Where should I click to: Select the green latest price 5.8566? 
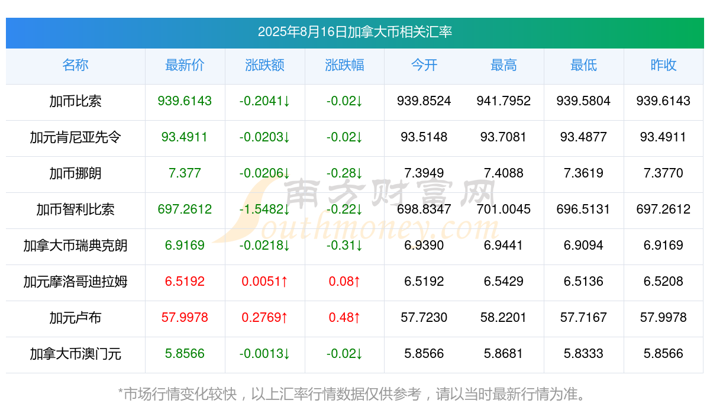pyautogui.click(x=185, y=354)
